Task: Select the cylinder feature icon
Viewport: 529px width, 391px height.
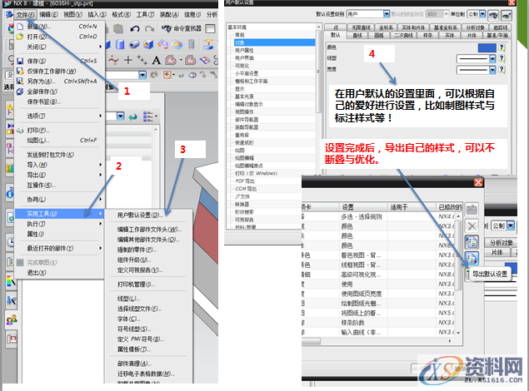Action: [x=120, y=44]
